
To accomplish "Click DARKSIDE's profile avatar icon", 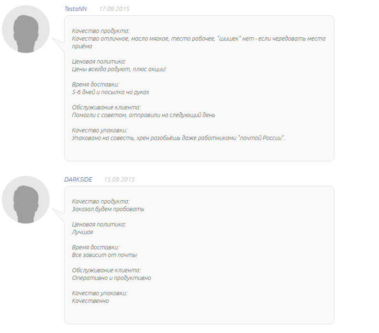I will [x=26, y=200].
